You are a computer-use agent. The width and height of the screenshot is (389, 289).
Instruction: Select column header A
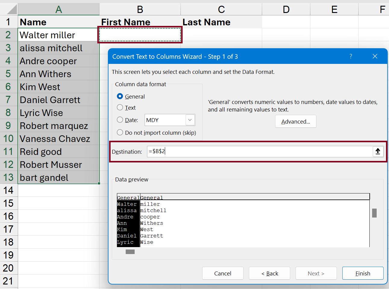58,9
